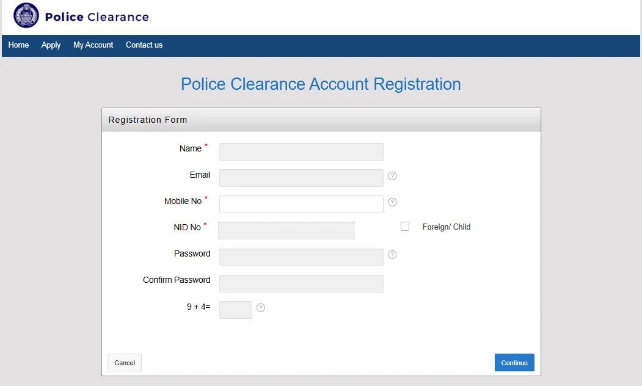Focus the Name input field

(301, 152)
